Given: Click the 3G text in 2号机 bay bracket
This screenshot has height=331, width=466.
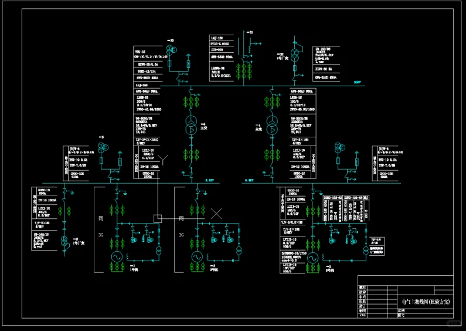Looking at the screenshot, I should pyautogui.click(x=181, y=235).
